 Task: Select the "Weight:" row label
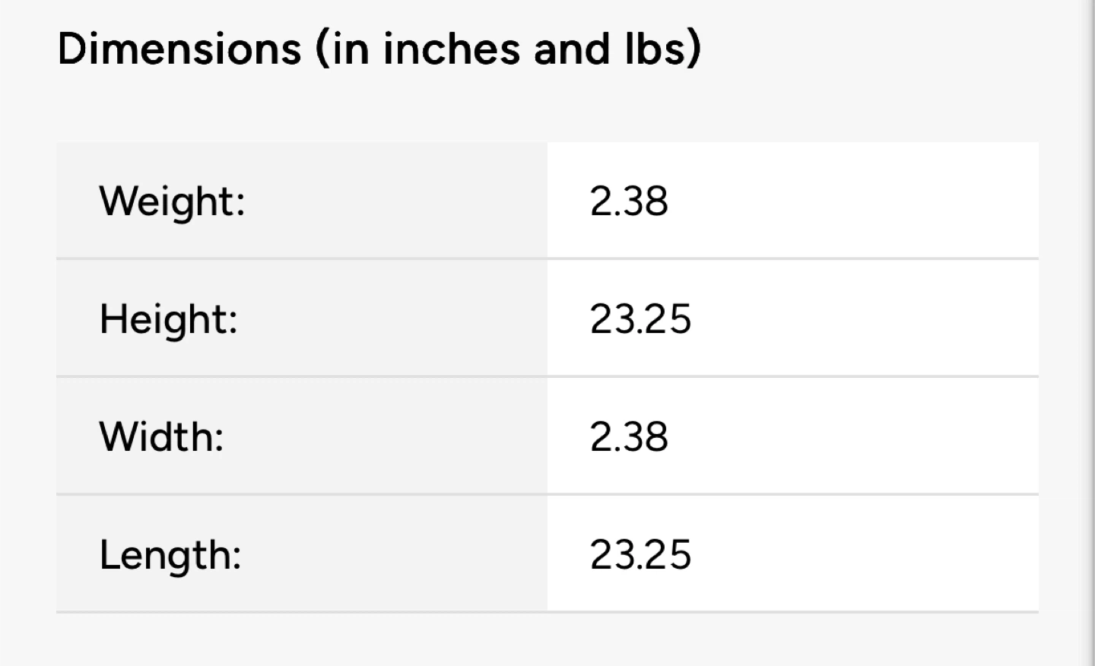coord(172,201)
